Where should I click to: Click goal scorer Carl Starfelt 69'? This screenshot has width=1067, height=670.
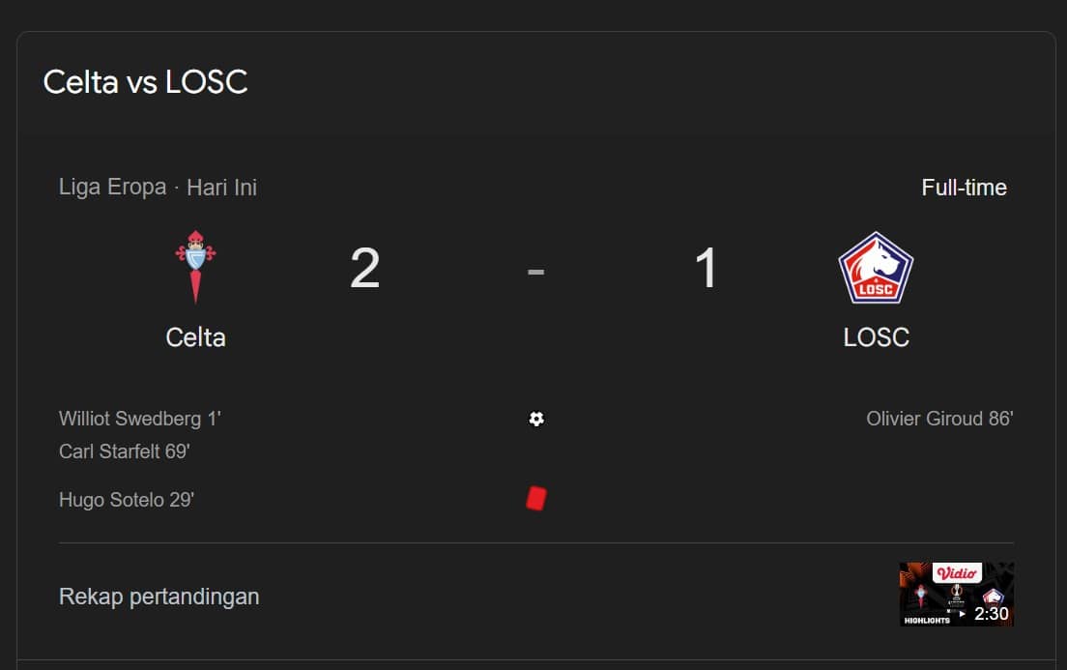tap(124, 452)
